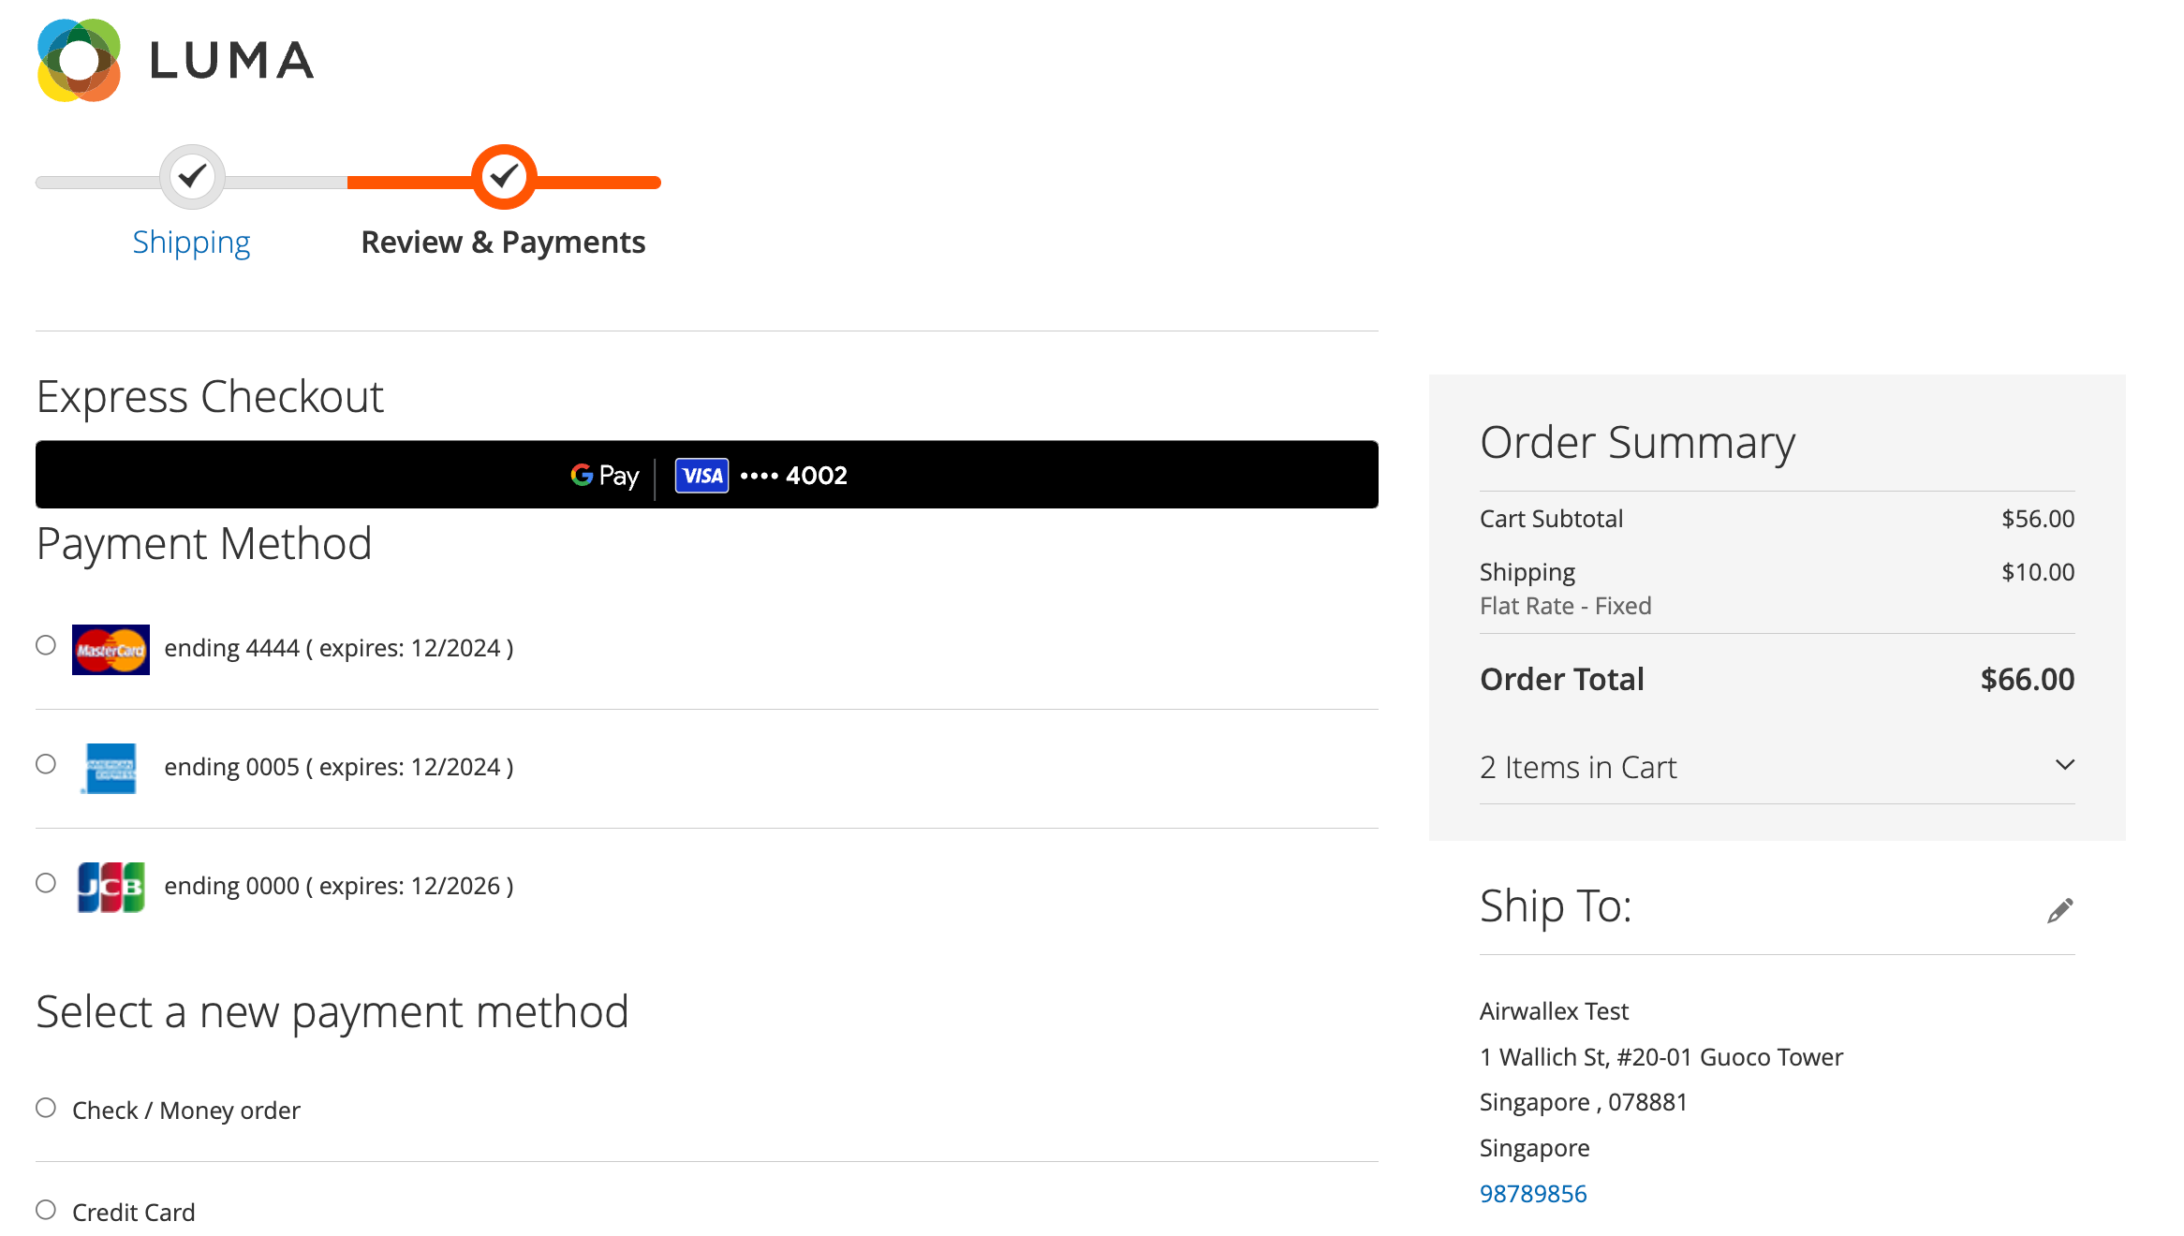
Task: Click the Shipping step checkmark in the progress bar
Action: pyautogui.click(x=191, y=177)
